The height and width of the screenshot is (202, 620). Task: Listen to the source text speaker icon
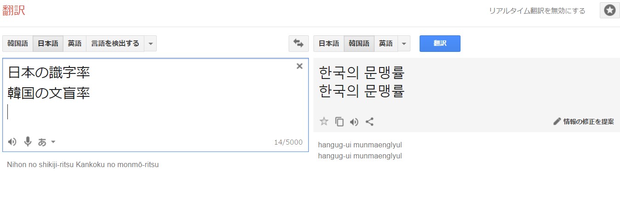point(12,142)
